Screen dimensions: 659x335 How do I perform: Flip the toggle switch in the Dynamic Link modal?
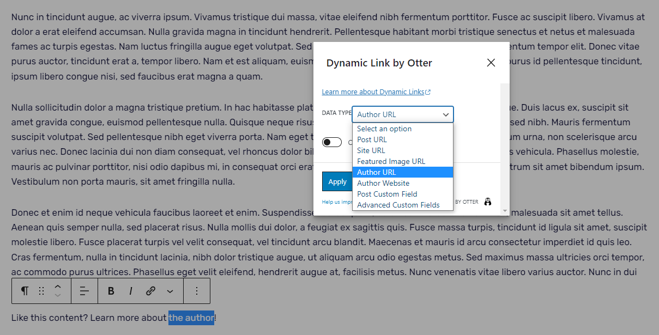point(332,141)
